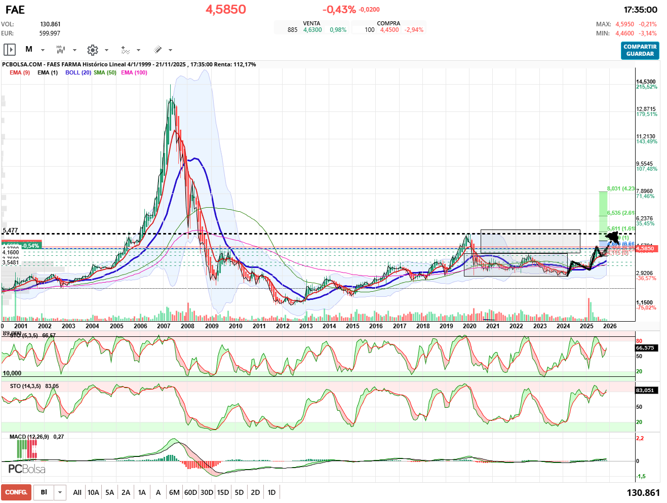
Task: Expand the gear settings dropdown arrow
Action: [x=106, y=50]
